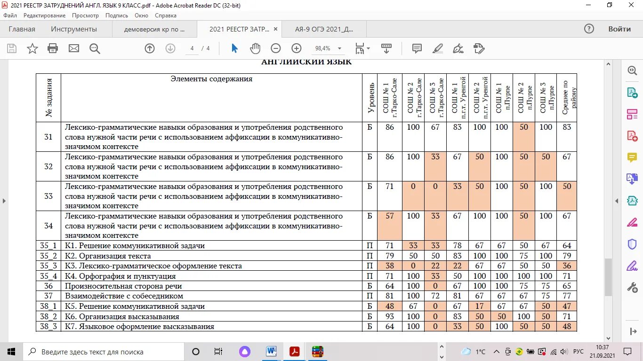
Task: Switch to the АЯ-9 ОГЭ 2021 document tab
Action: (x=324, y=29)
